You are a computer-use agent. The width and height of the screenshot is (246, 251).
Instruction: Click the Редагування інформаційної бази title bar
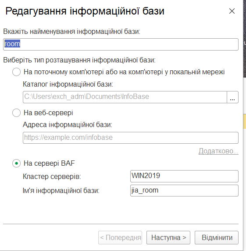[x=85, y=11]
